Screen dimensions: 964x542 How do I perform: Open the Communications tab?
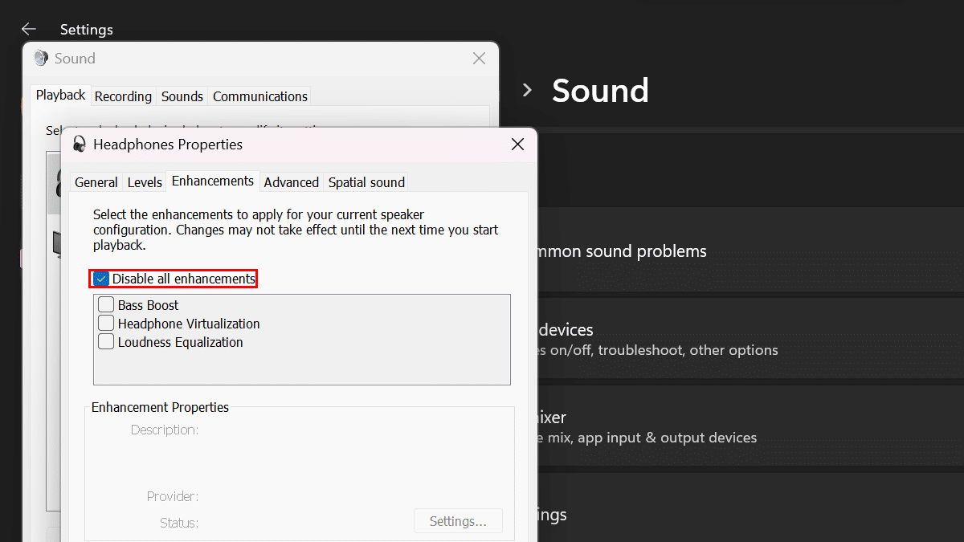[259, 96]
